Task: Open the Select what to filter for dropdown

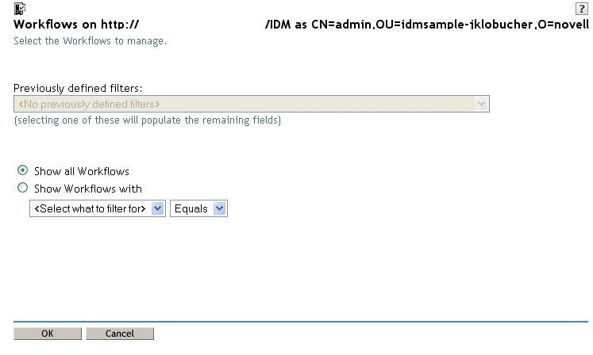Action: [x=98, y=208]
